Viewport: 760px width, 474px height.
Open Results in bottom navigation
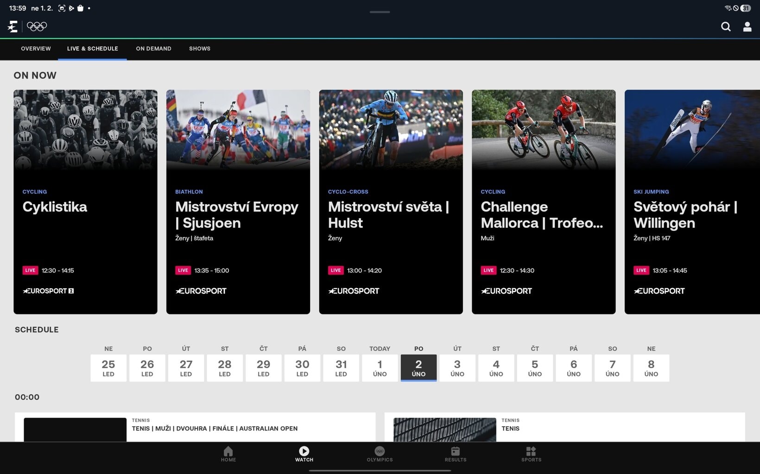pyautogui.click(x=456, y=454)
